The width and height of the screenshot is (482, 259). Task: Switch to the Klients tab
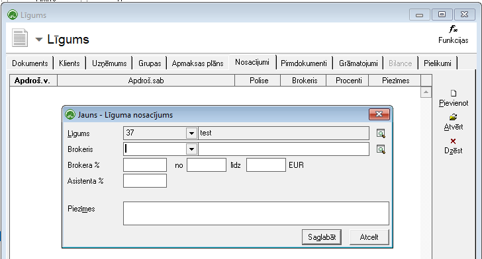point(69,63)
